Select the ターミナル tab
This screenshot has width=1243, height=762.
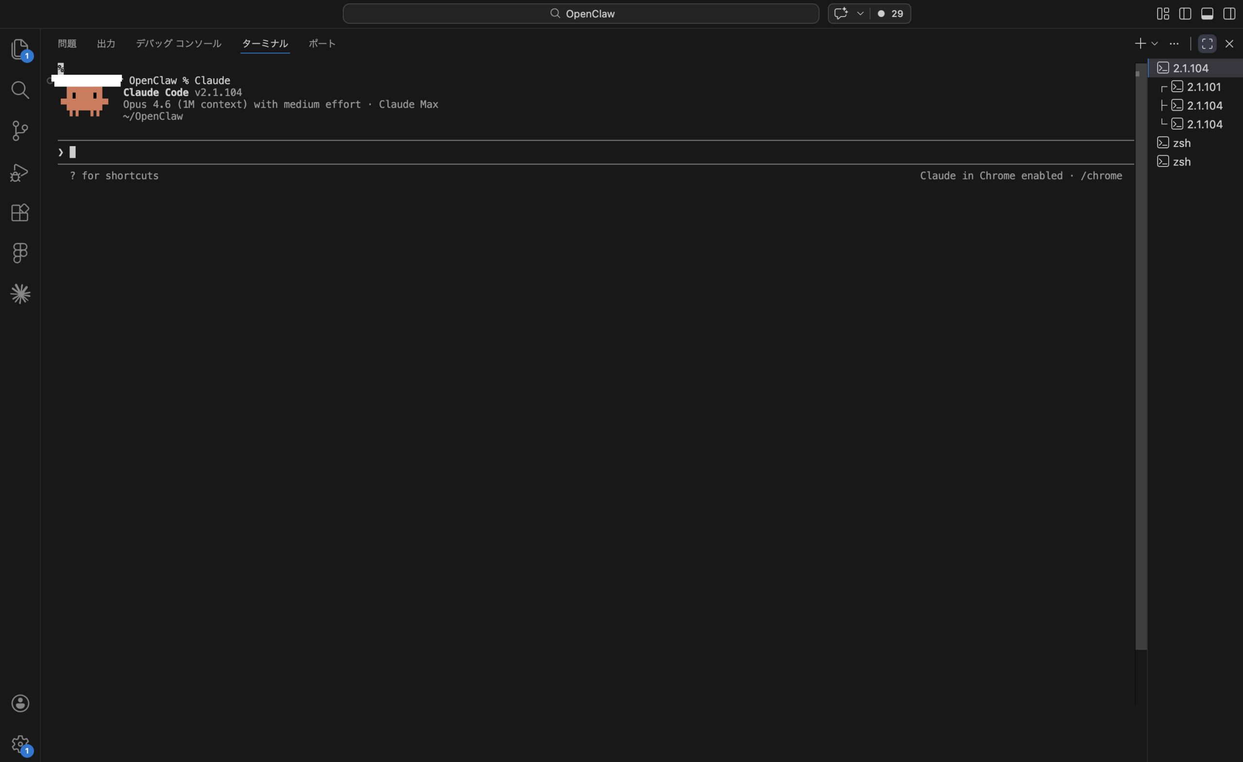(x=265, y=43)
